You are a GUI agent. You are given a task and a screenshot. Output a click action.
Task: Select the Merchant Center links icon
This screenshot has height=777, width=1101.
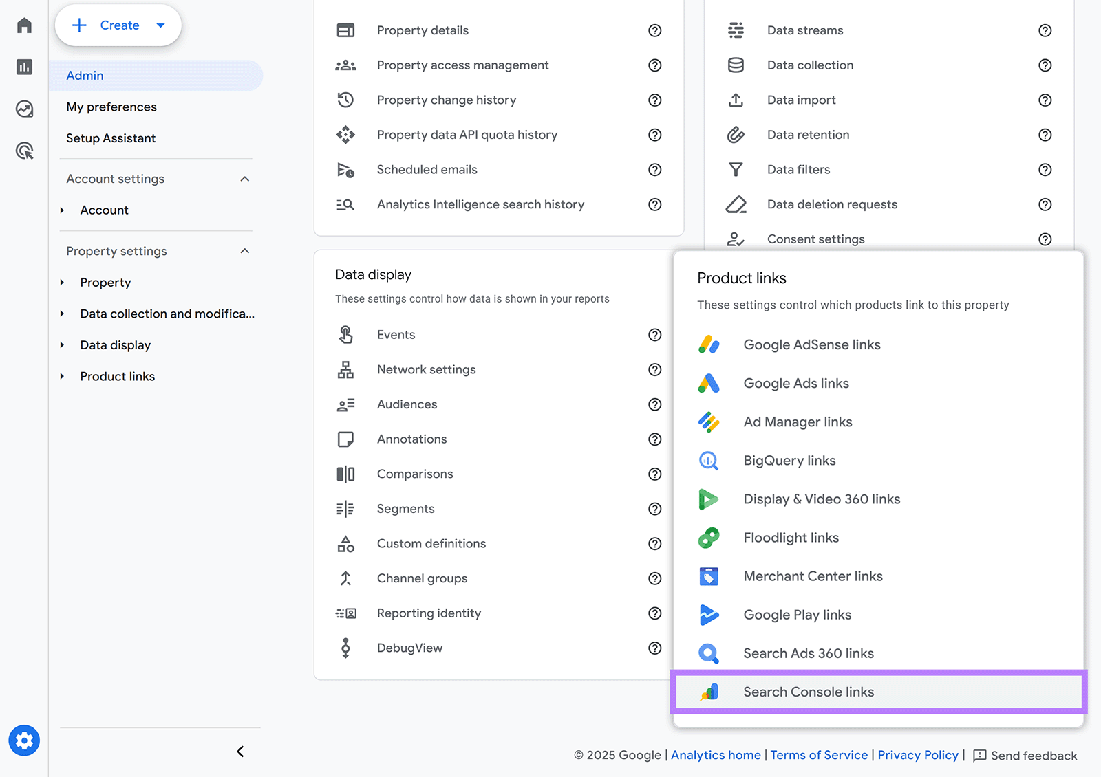pyautogui.click(x=709, y=576)
